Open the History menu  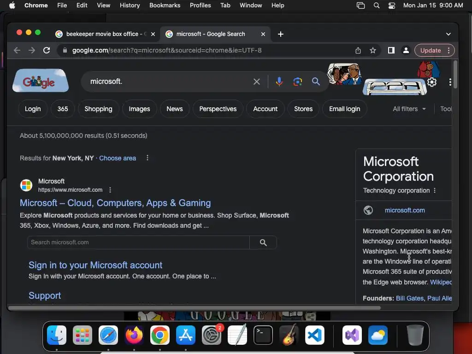[130, 6]
